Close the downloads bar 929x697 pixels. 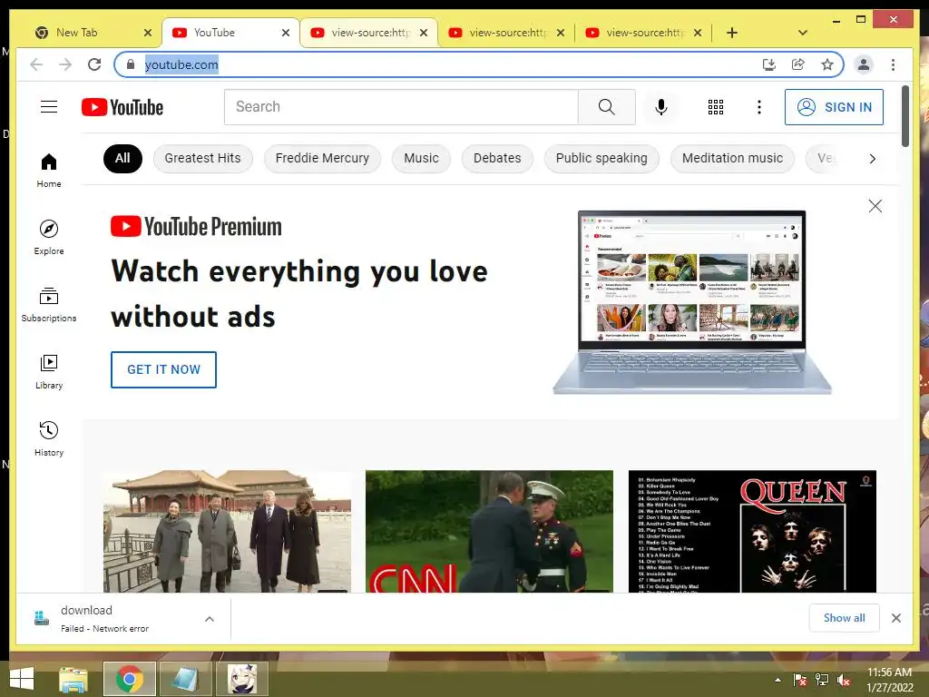(x=895, y=618)
